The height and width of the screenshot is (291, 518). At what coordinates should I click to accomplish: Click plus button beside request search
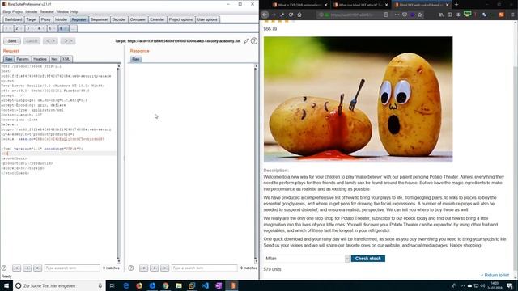pos(27,268)
